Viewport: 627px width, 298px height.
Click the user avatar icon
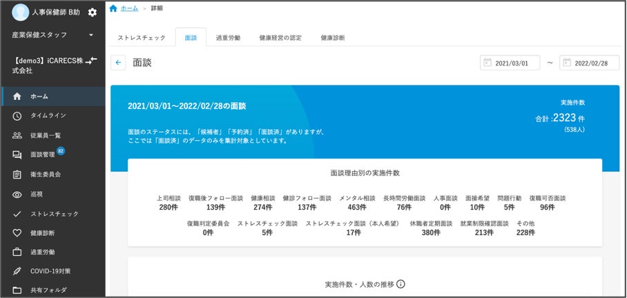click(21, 12)
